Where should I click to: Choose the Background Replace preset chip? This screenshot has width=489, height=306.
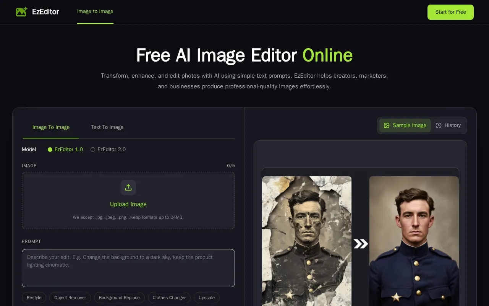(x=119, y=298)
